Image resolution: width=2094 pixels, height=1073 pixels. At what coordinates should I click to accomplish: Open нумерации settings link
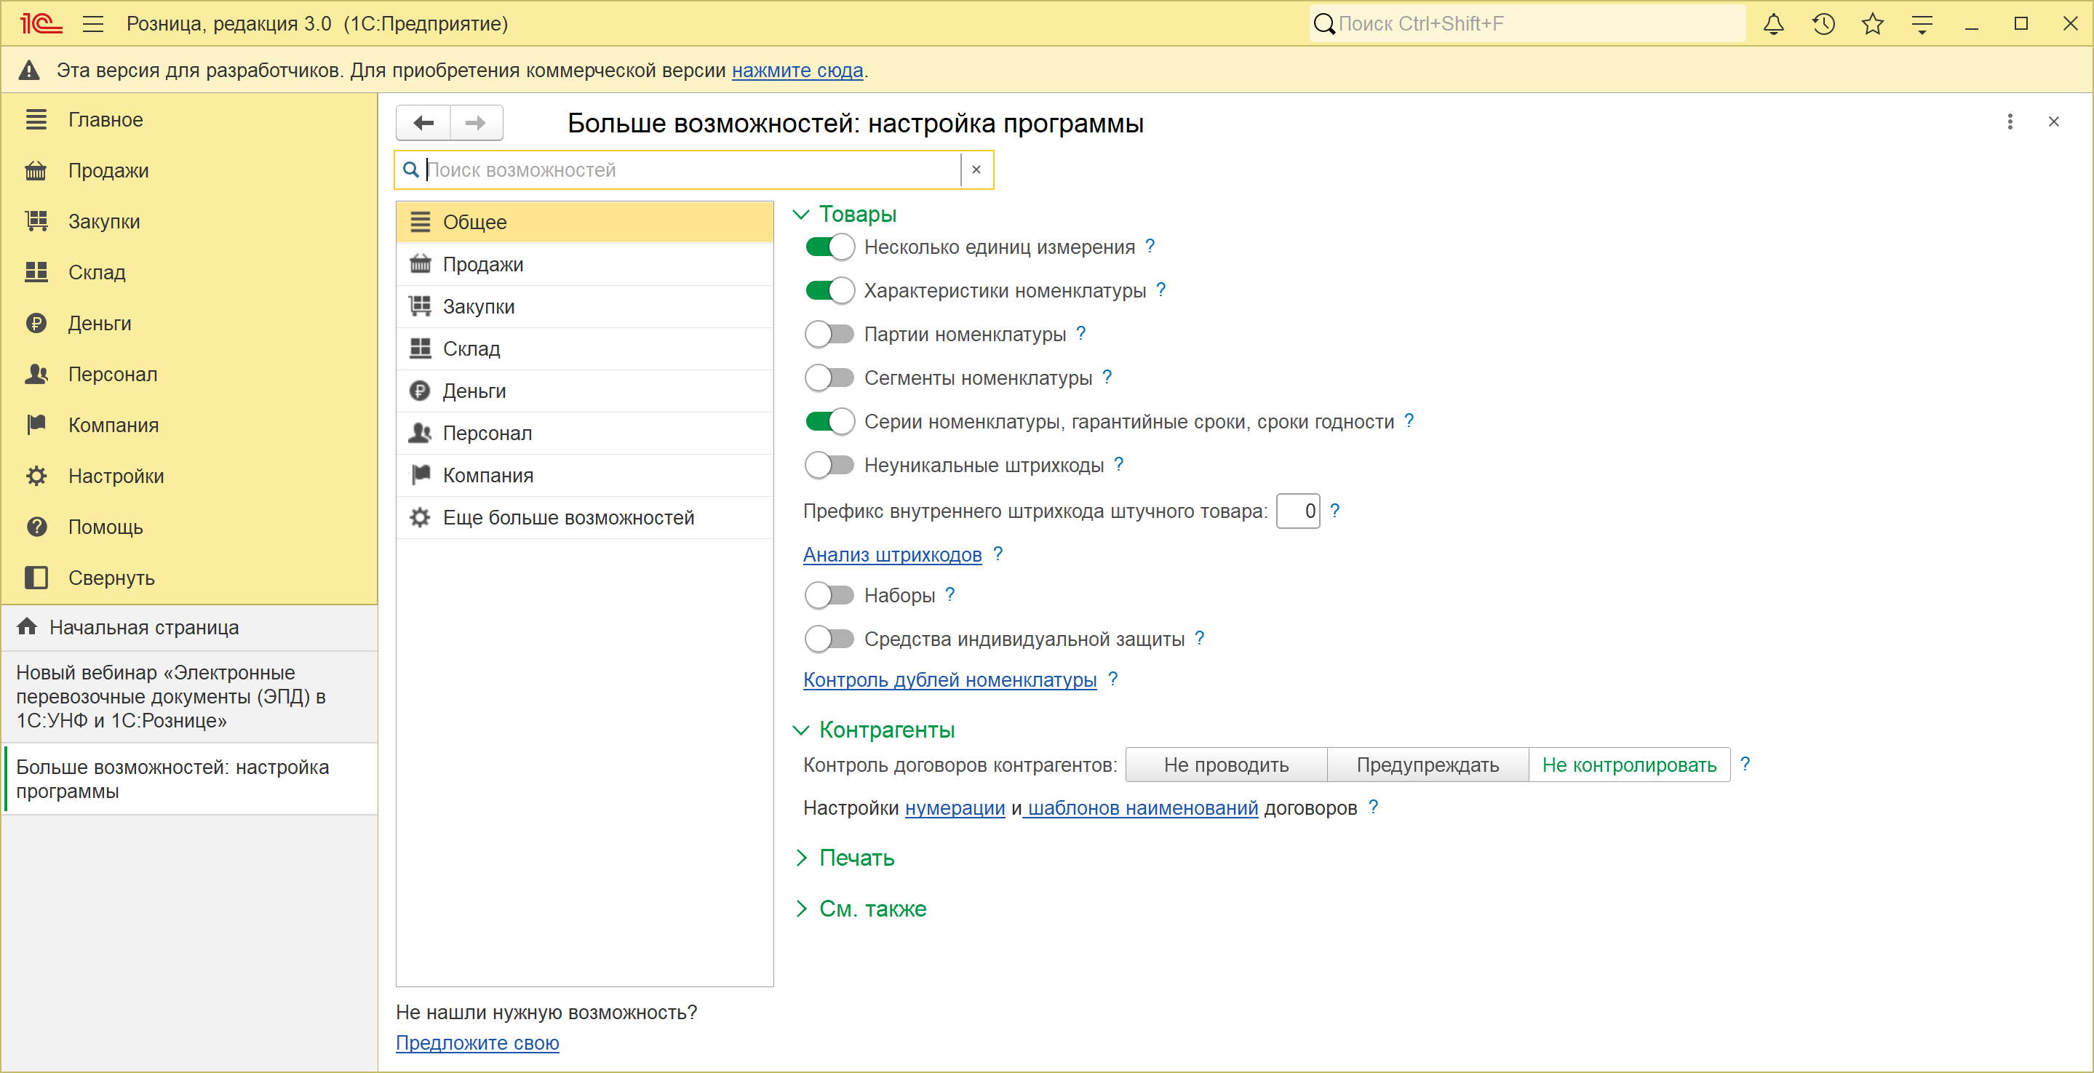[955, 808]
